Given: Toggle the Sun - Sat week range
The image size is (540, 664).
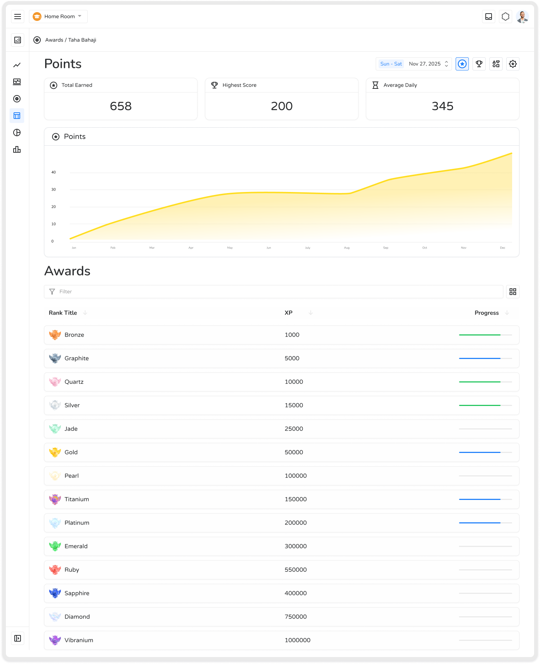Looking at the screenshot, I should pyautogui.click(x=391, y=64).
